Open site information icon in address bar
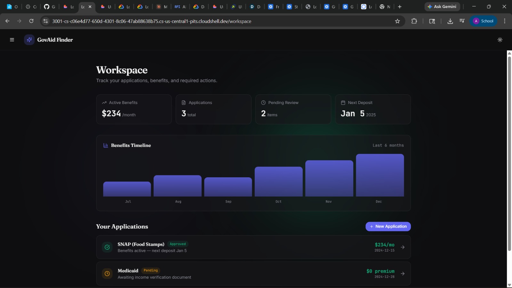This screenshot has width=512, height=288. click(45, 21)
